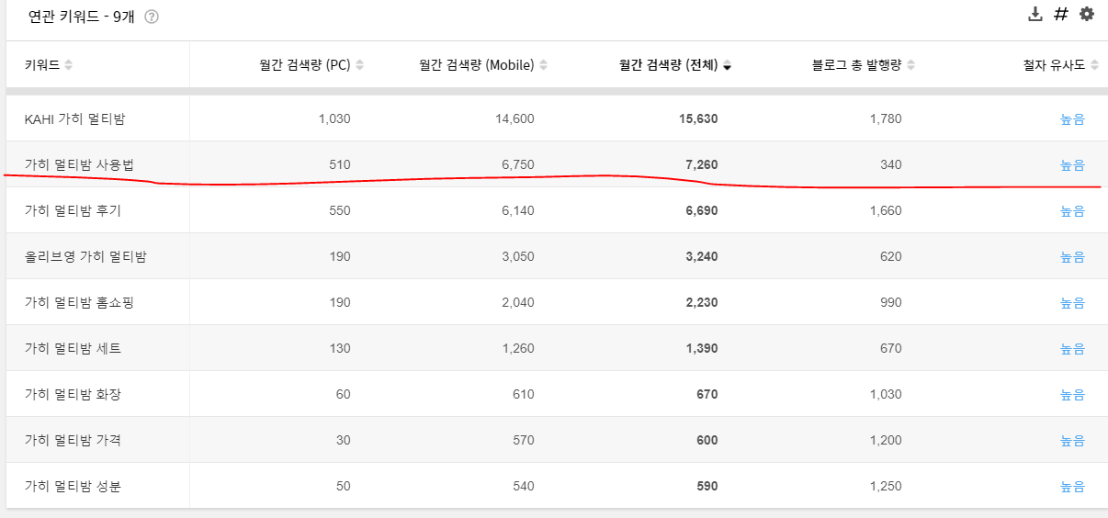Click blog count value 1,250
Screen dimensions: 1108x518
[887, 486]
